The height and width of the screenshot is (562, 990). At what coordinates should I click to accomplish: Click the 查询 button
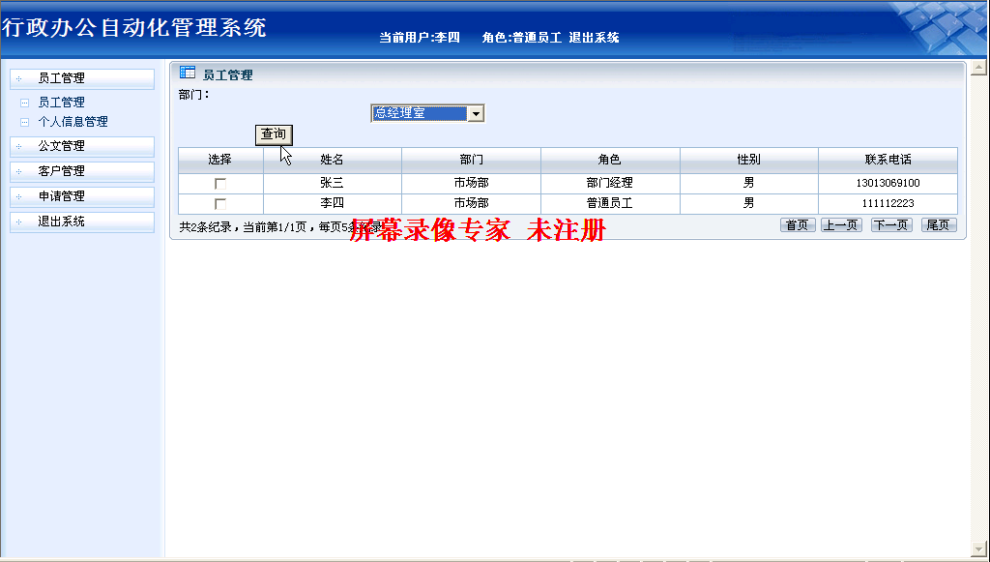coord(274,134)
